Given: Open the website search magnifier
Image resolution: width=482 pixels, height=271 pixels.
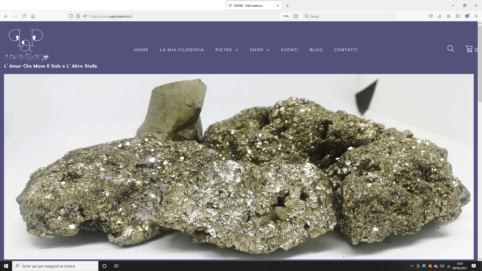Looking at the screenshot, I should [x=451, y=49].
